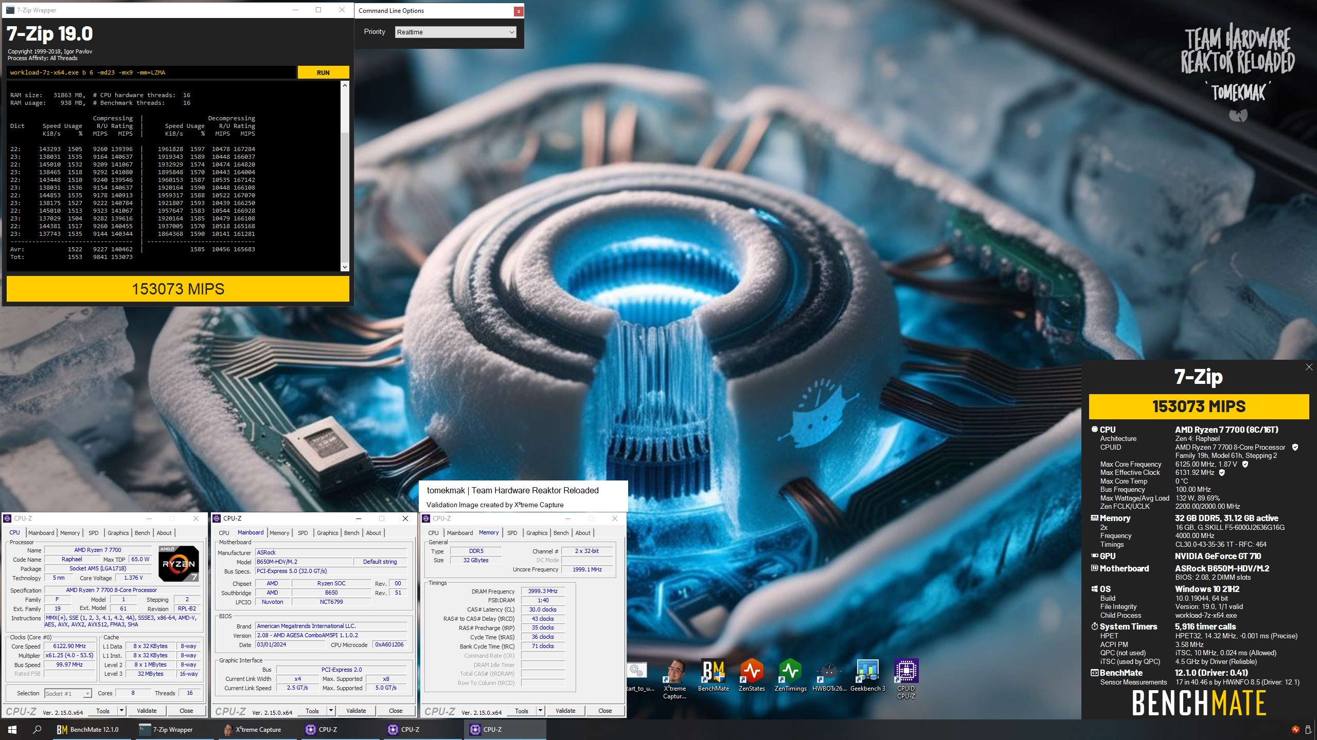Screen dimensions: 1317x740
Task: Click the CPUID verified shield icon
Action: pyautogui.click(x=1295, y=447)
